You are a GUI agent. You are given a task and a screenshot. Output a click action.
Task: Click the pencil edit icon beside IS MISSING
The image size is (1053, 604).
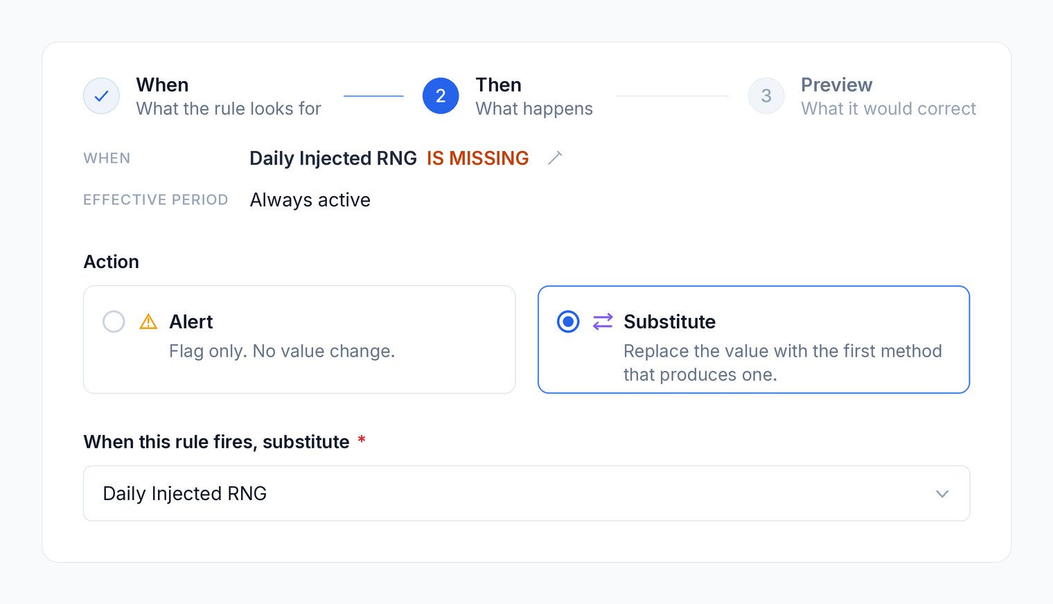point(555,158)
